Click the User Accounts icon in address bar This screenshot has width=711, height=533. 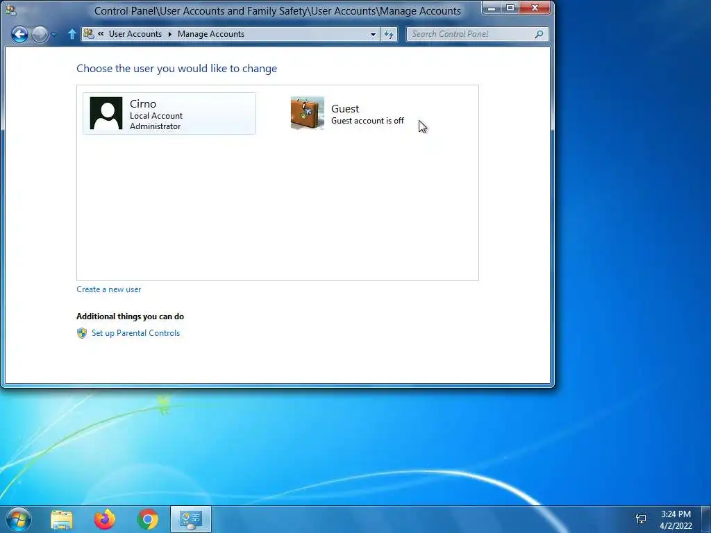coord(89,33)
